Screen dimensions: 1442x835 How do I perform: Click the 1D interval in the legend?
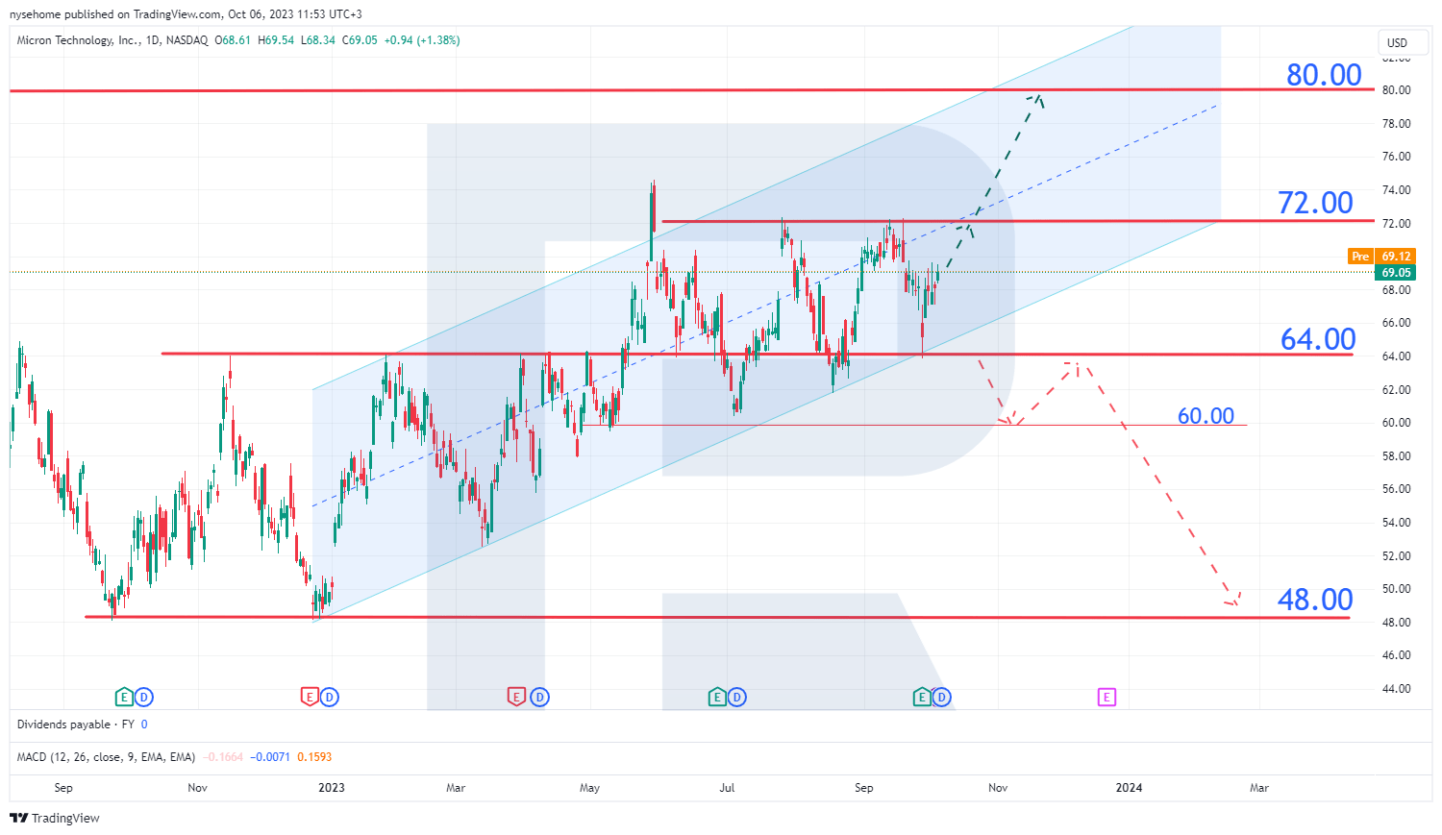(x=153, y=40)
